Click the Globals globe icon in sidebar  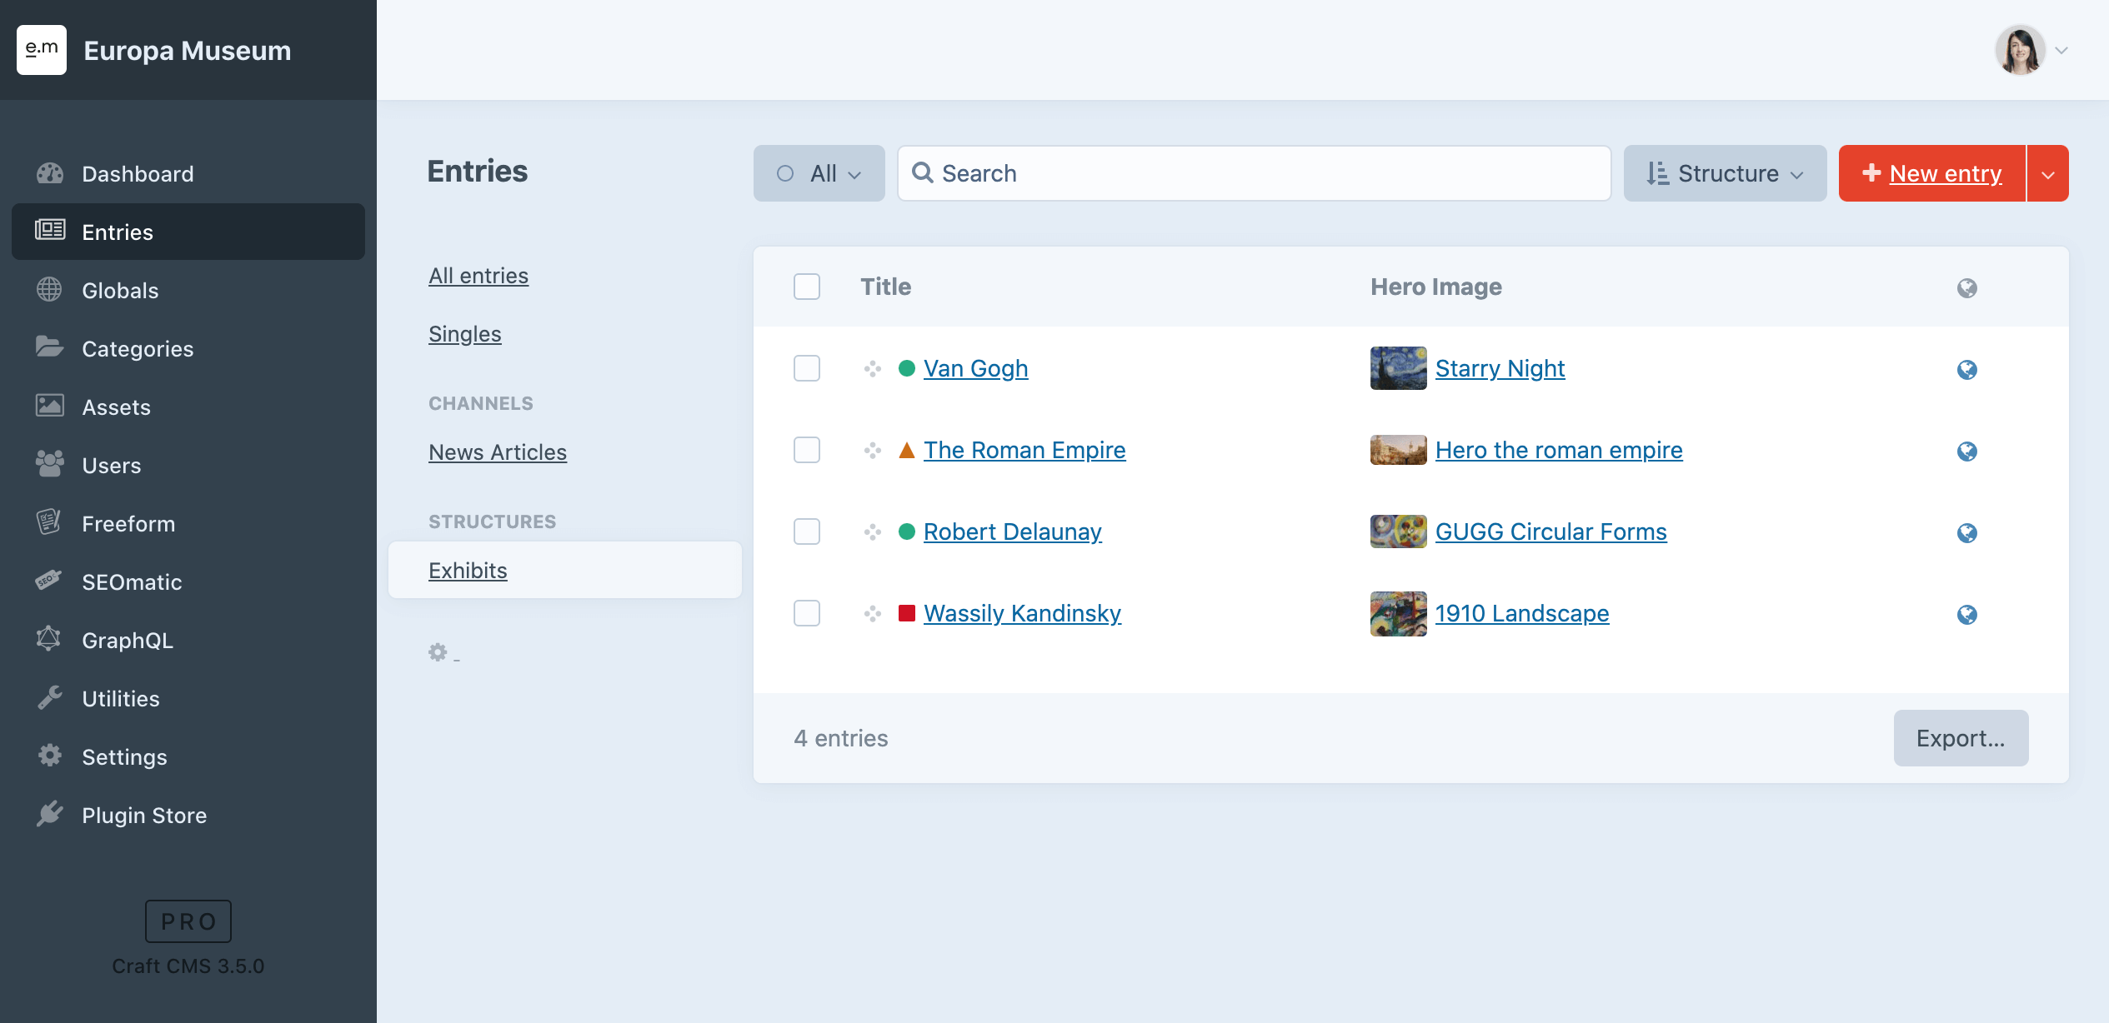(49, 290)
